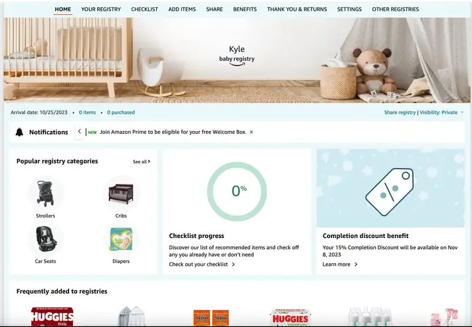
Task: Click Learn more under completion discount
Action: click(340, 265)
